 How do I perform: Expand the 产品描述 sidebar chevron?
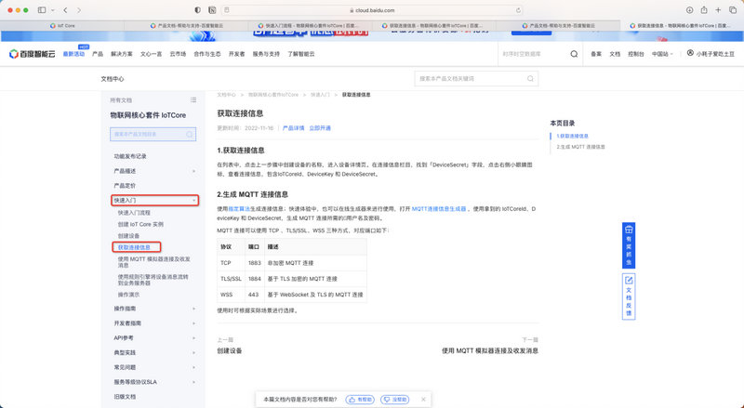pyautogui.click(x=193, y=171)
